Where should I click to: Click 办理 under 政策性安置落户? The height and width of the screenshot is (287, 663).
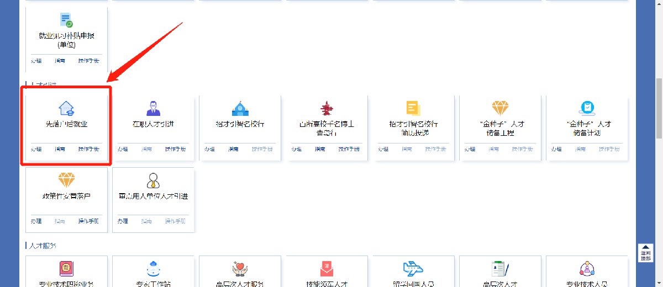click(x=36, y=221)
